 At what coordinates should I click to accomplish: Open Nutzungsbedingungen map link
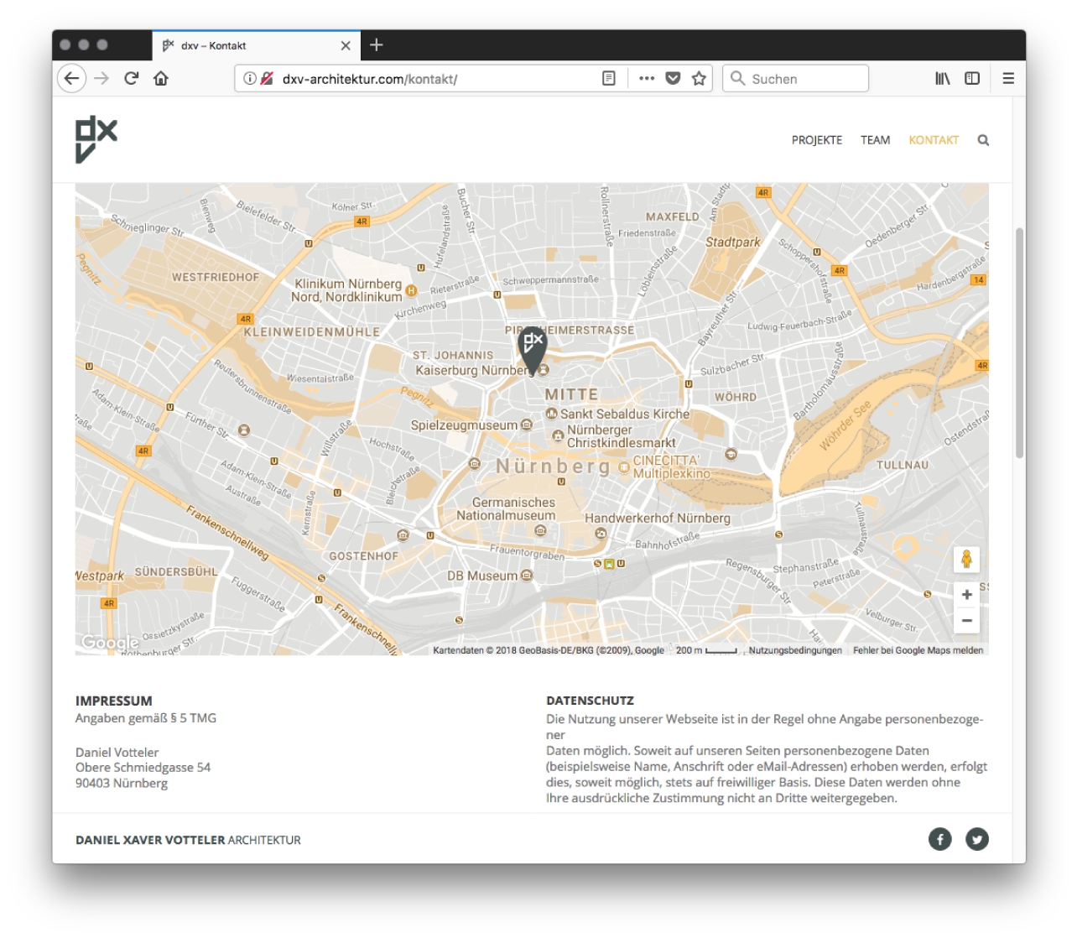tap(795, 650)
